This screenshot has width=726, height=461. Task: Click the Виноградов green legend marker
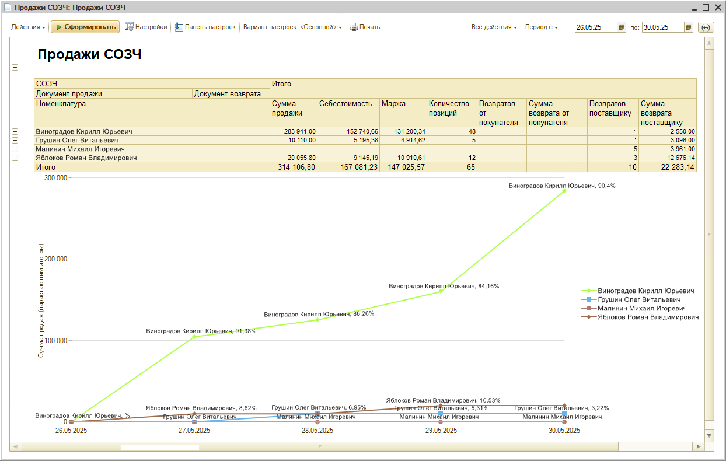(x=588, y=291)
